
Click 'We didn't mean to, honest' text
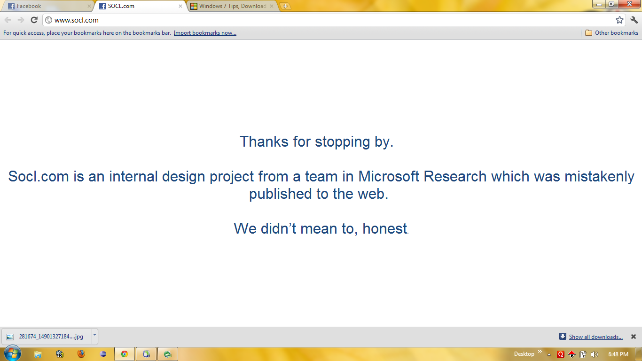tap(321, 228)
